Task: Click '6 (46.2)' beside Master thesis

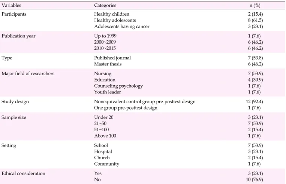Action: (255, 64)
